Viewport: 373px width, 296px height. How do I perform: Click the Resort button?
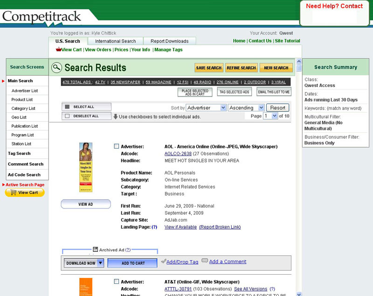point(277,108)
